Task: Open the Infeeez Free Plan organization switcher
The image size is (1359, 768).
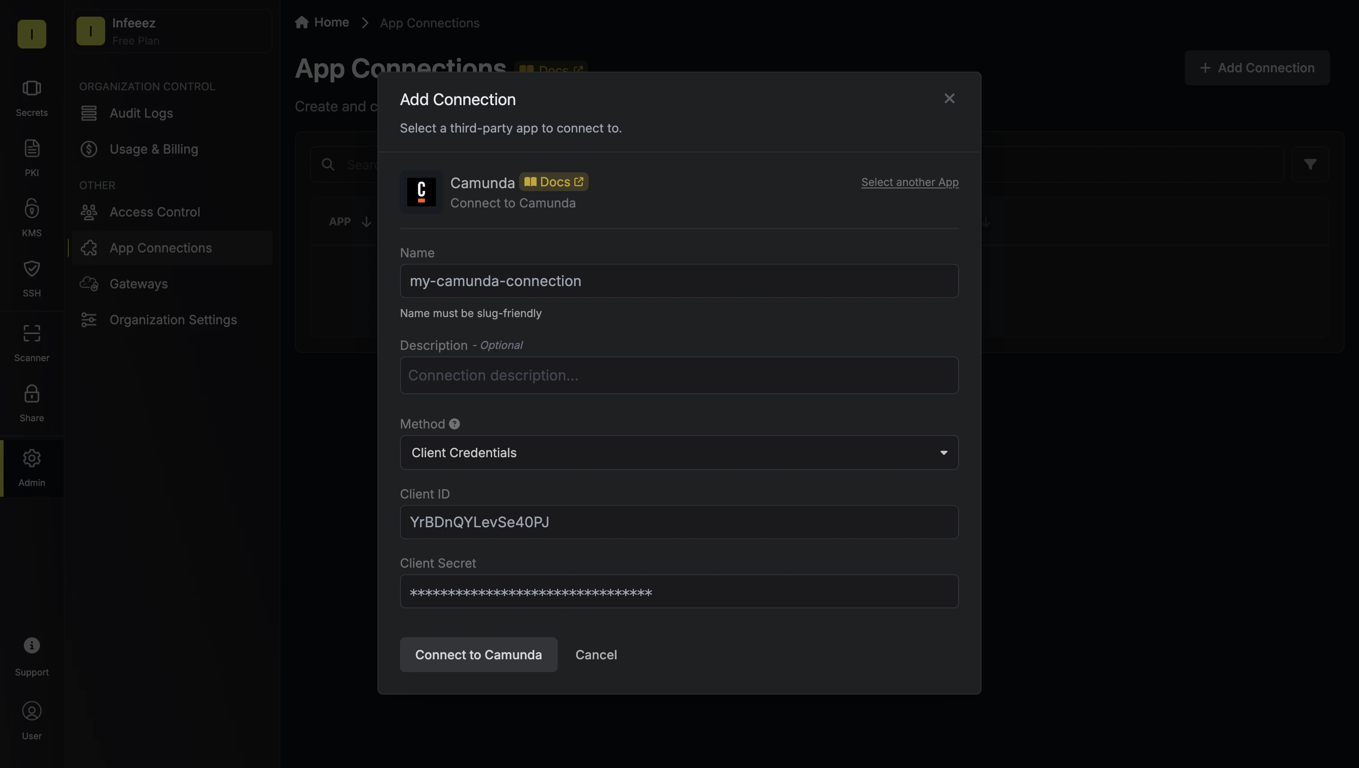Action: pos(172,31)
